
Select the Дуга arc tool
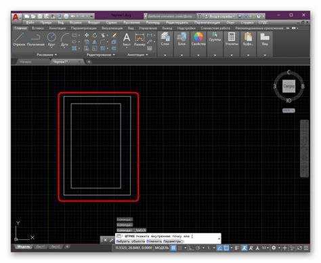click(x=64, y=39)
